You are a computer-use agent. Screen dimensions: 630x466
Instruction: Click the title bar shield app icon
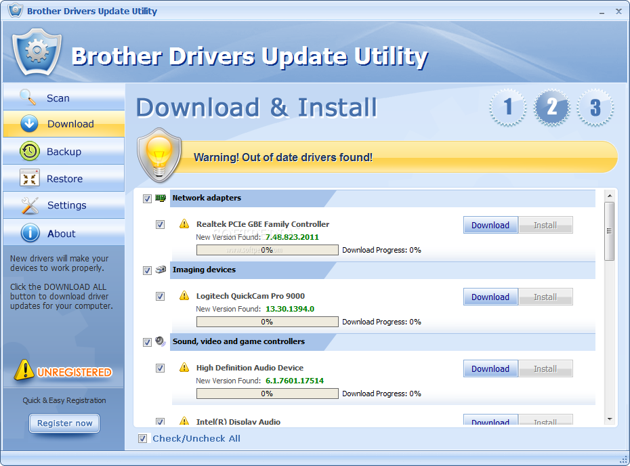tap(16, 10)
